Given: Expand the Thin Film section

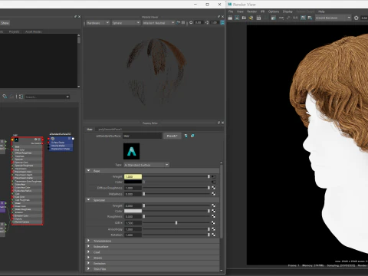Looking at the screenshot, I should click(x=88, y=268).
